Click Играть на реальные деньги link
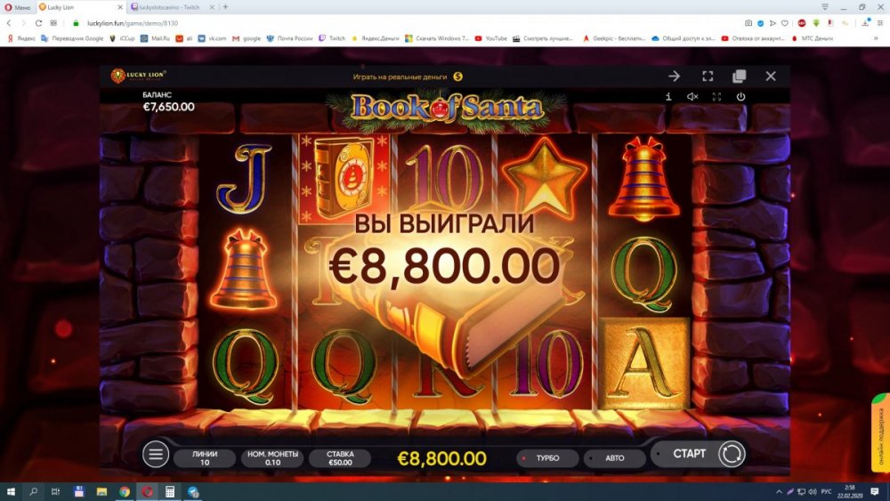This screenshot has height=501, width=890. click(408, 77)
